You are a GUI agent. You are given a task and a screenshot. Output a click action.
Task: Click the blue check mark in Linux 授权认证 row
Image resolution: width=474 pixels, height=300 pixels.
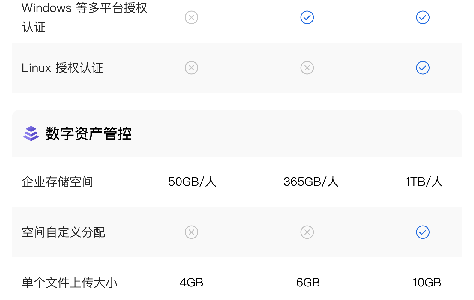423,68
